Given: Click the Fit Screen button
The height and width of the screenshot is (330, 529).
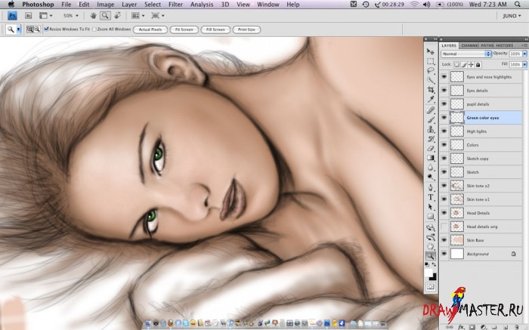Looking at the screenshot, I should (x=184, y=29).
